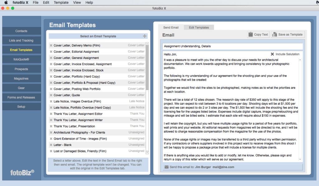Open the Gear section
The width and height of the screenshot is (319, 186).
(21, 88)
